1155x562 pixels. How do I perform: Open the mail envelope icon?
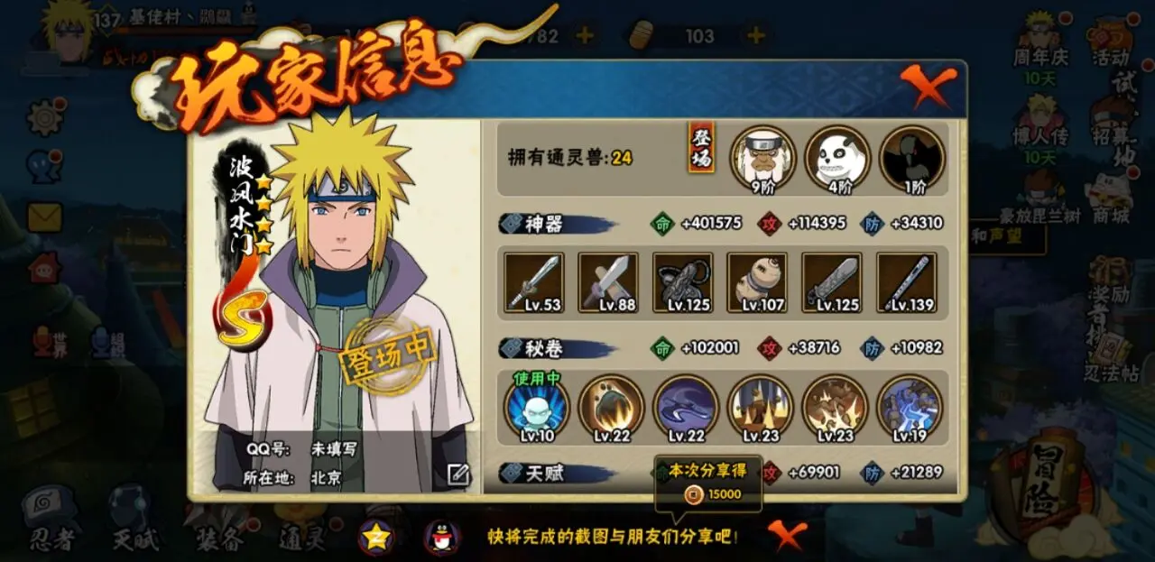coord(45,217)
